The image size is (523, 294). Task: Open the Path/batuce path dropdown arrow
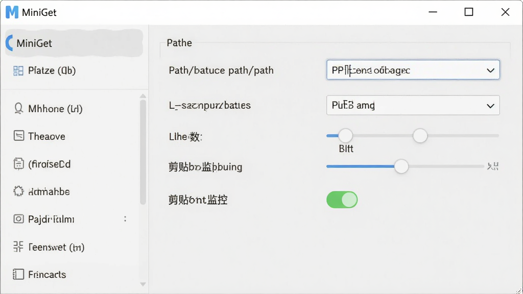(x=490, y=70)
